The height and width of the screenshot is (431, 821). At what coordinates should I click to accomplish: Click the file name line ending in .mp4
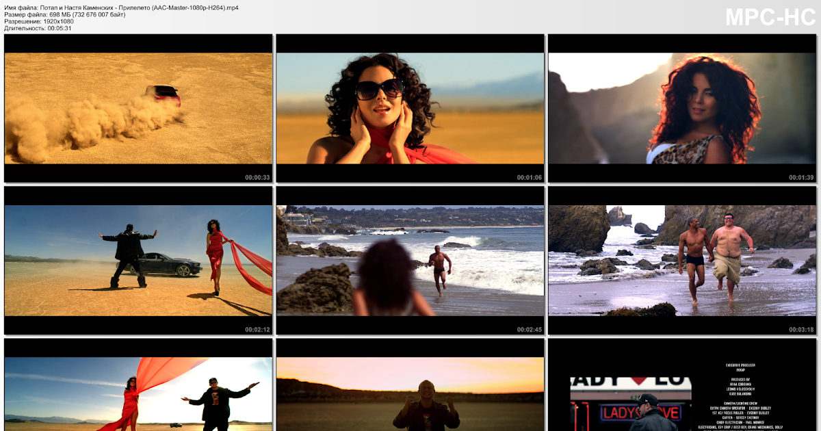(x=121, y=7)
